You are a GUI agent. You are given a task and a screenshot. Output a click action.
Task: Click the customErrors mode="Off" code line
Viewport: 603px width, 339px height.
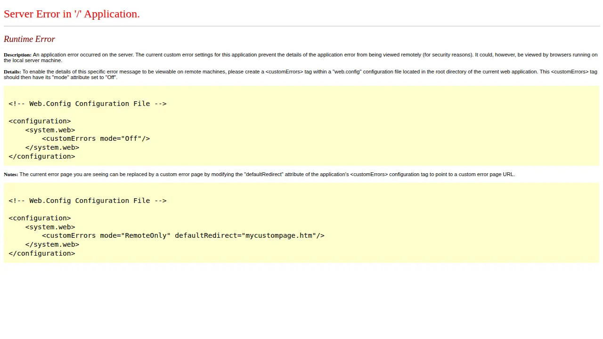[96, 138]
